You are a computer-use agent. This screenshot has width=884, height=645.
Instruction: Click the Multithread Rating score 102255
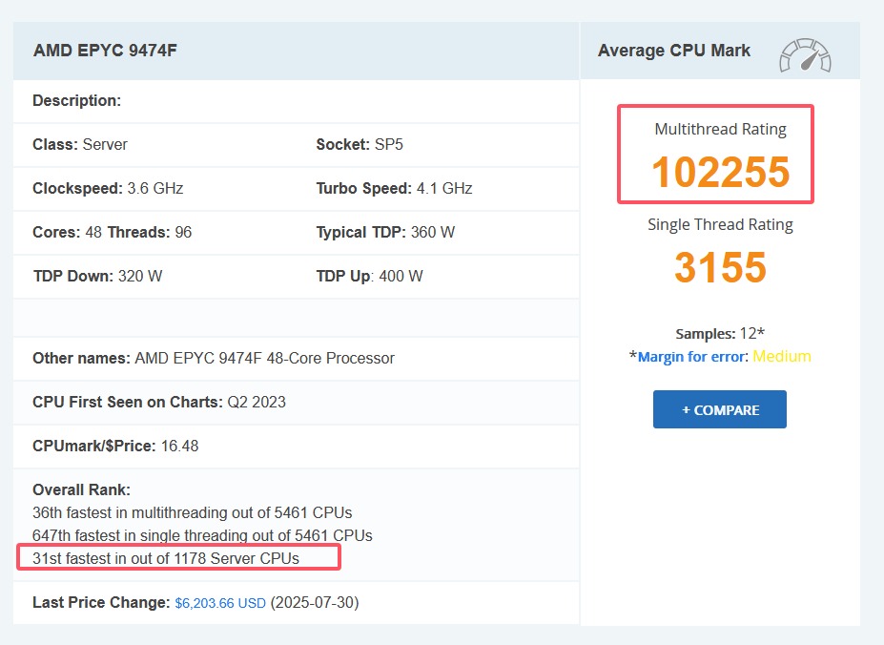[720, 173]
